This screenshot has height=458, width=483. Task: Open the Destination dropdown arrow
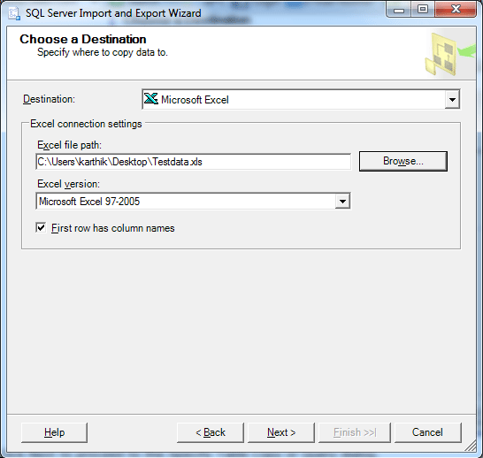(452, 99)
